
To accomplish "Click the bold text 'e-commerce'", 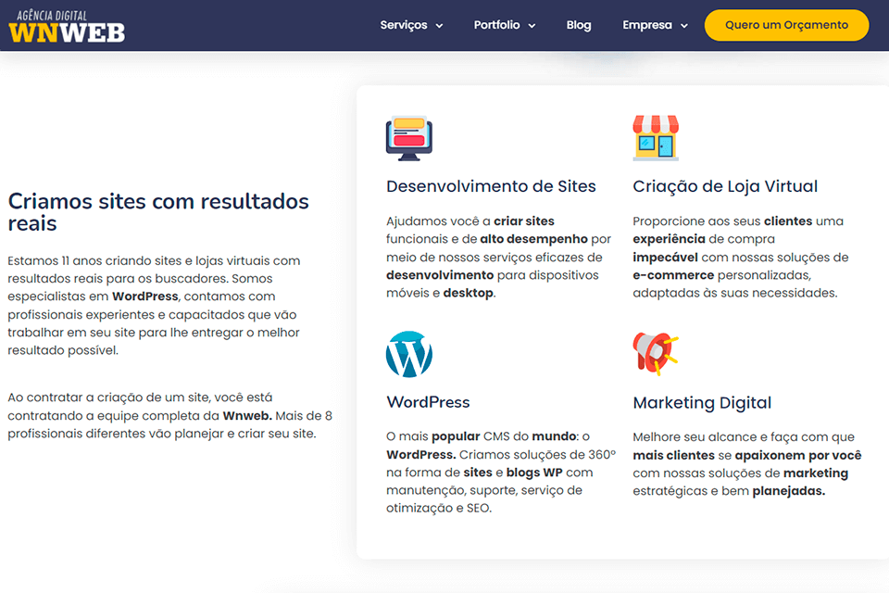I will [x=673, y=275].
